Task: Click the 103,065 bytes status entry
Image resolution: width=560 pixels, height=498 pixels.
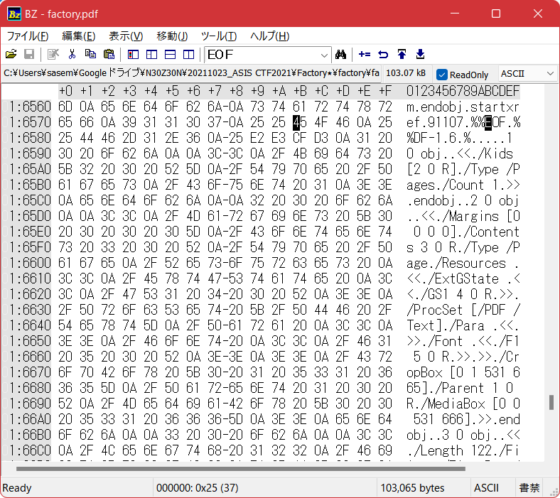Action: [412, 487]
